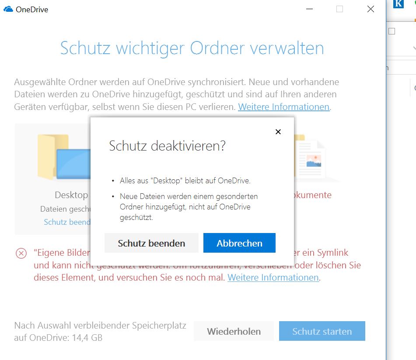
Task: Click the Schutz starten button
Action: 322,331
